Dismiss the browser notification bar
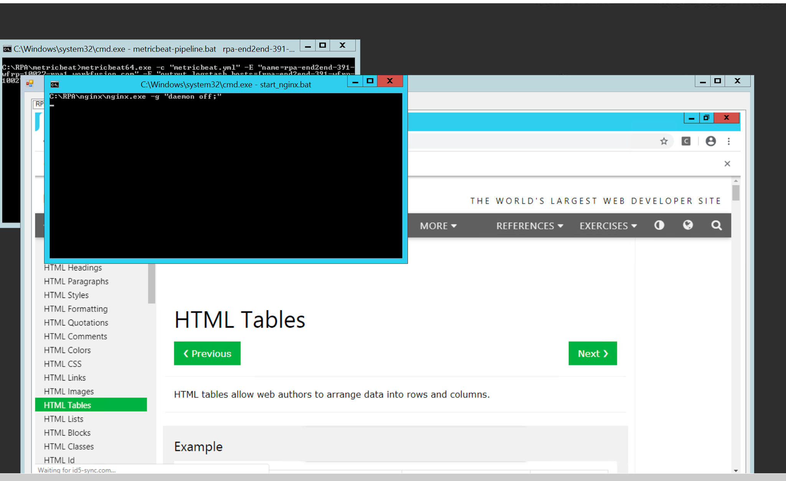Image resolution: width=786 pixels, height=481 pixels. (x=727, y=164)
